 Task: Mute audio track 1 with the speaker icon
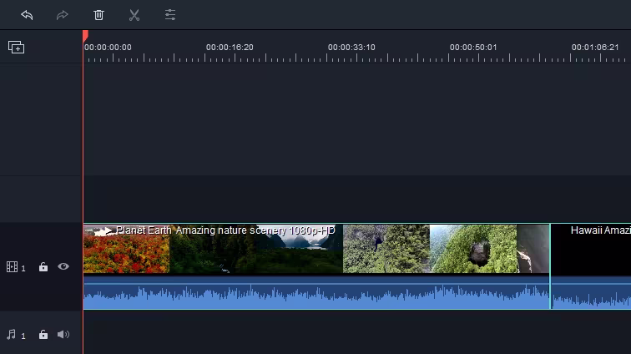[63, 334]
